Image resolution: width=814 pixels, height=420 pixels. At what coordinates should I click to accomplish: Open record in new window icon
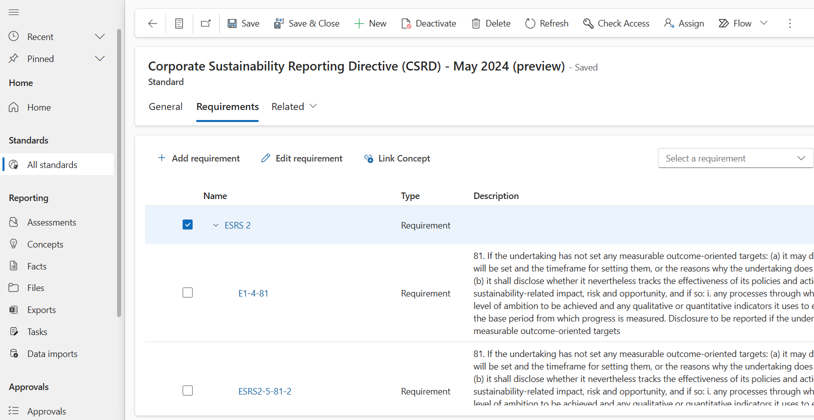(x=206, y=23)
